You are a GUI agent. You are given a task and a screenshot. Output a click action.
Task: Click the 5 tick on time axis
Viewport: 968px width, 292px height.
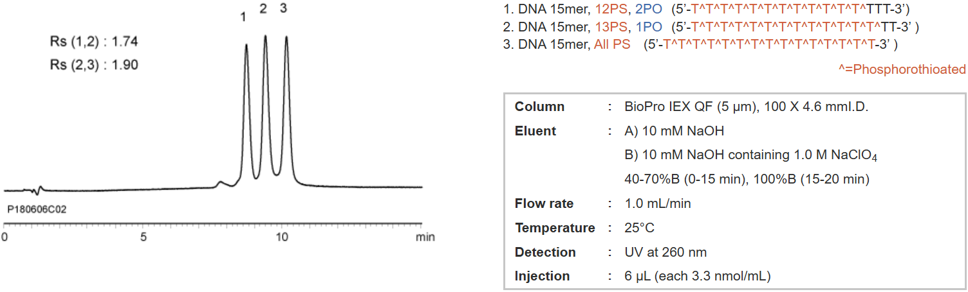pos(144,237)
